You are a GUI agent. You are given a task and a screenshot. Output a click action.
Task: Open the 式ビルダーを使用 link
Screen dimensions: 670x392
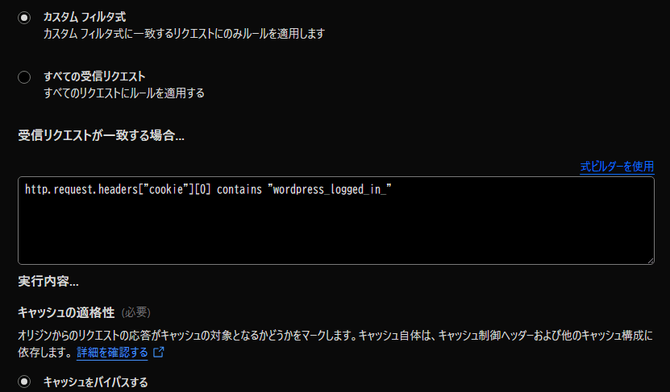point(616,167)
